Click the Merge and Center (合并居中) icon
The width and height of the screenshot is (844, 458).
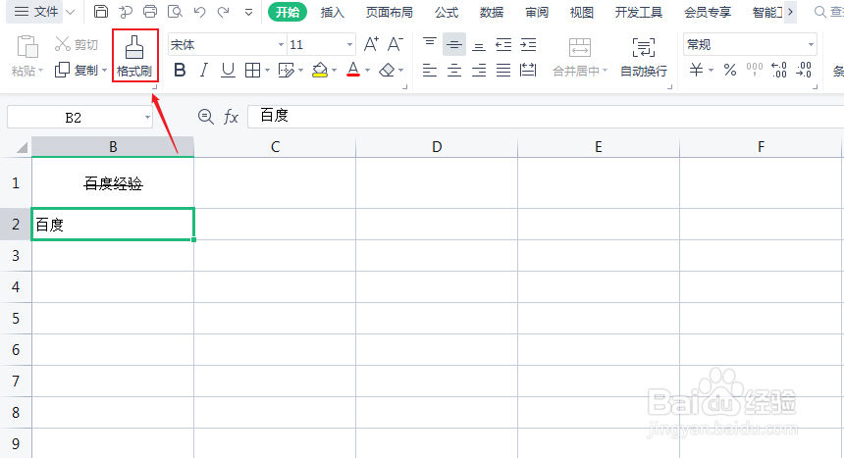[580, 47]
